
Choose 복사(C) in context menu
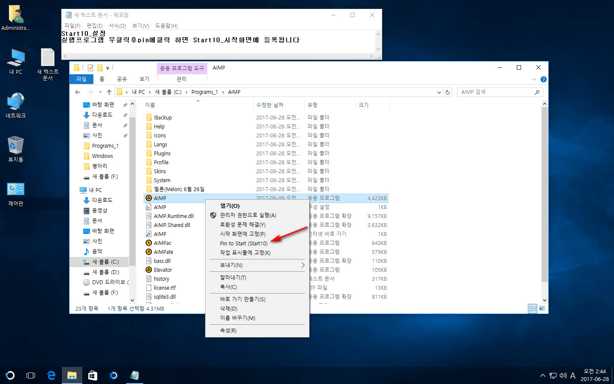(x=258, y=287)
